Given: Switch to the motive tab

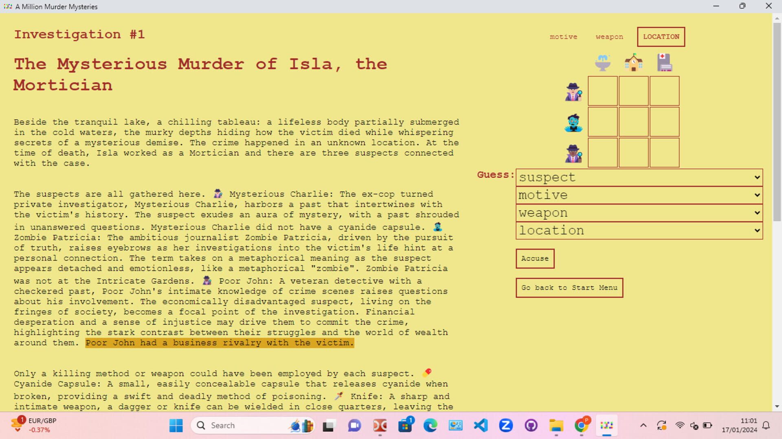Looking at the screenshot, I should pyautogui.click(x=563, y=37).
